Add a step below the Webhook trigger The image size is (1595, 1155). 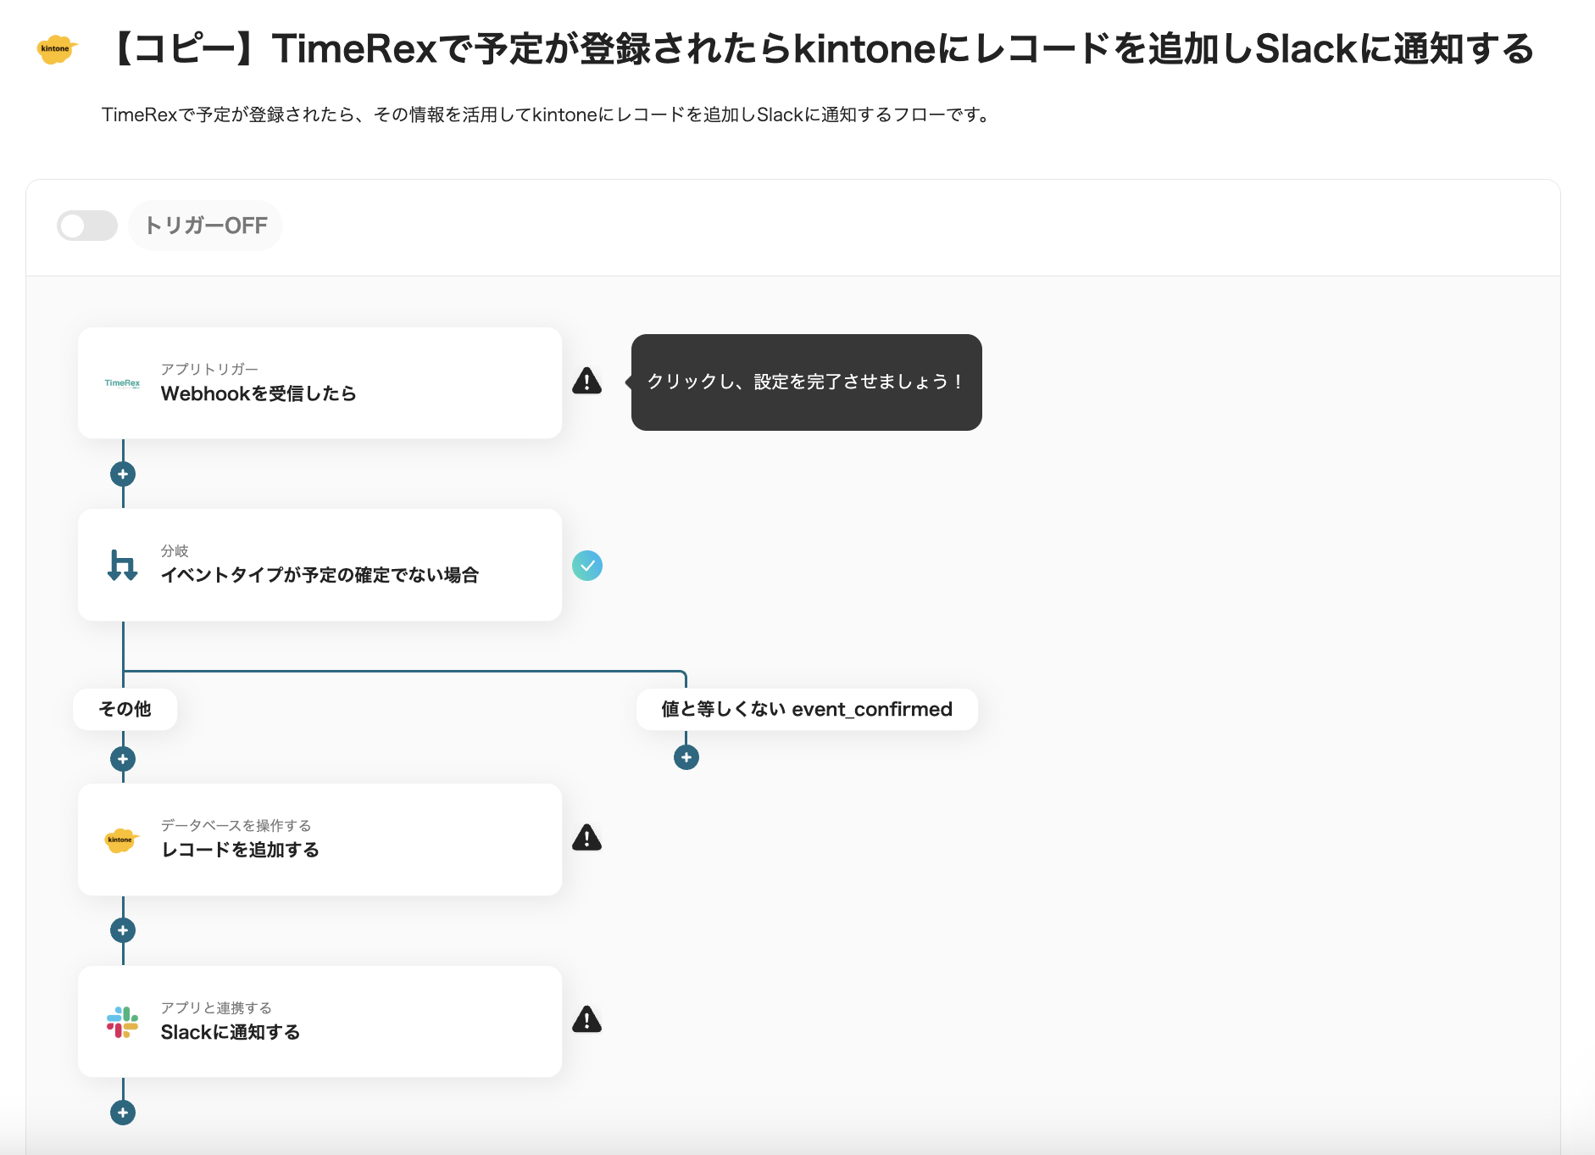pos(123,474)
